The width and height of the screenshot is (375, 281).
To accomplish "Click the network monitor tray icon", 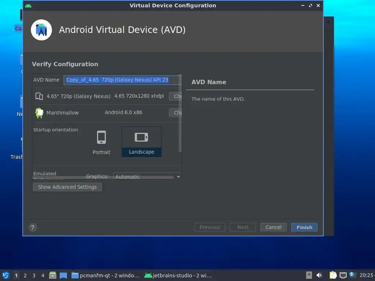I will coord(343,275).
